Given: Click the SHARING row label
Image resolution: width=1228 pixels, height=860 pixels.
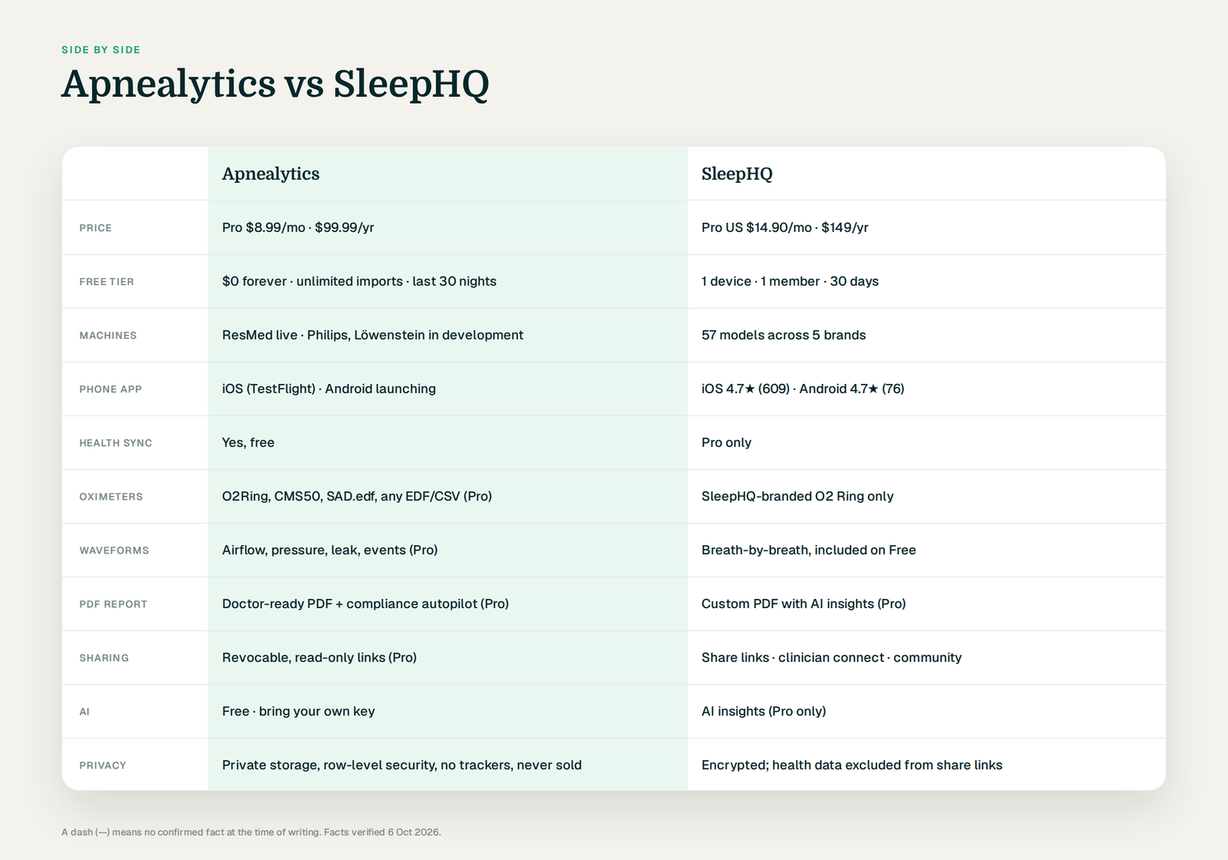Looking at the screenshot, I should pyautogui.click(x=104, y=658).
